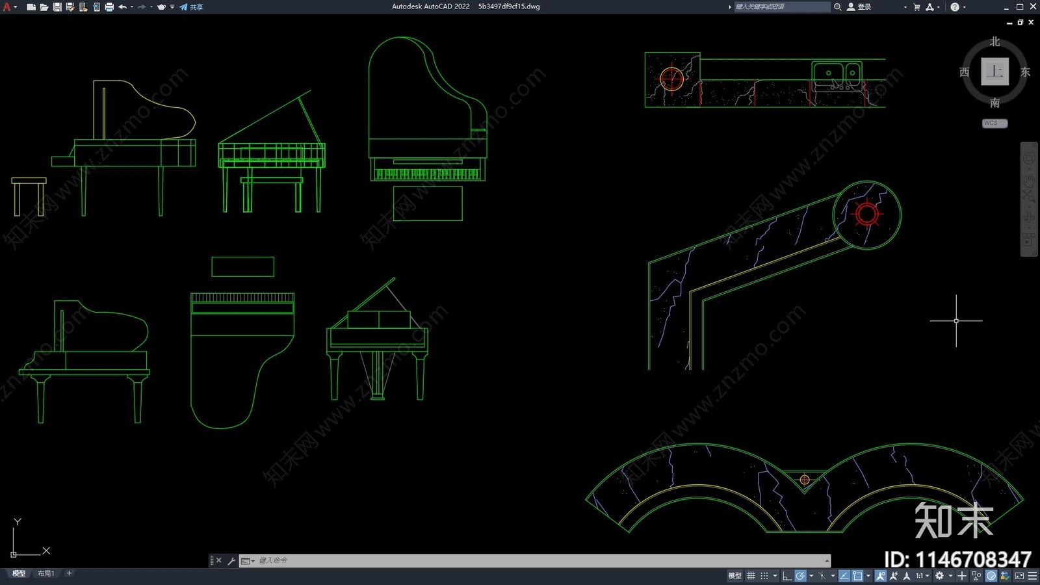
Task: Expand the sign-in account dropdown arrow
Action: 905,7
